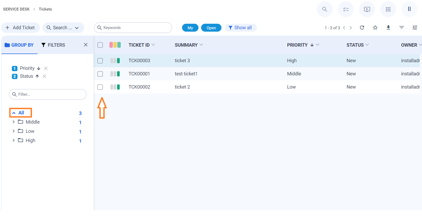422x223 pixels.
Task: Click the download export icon
Action: pyautogui.click(x=388, y=28)
